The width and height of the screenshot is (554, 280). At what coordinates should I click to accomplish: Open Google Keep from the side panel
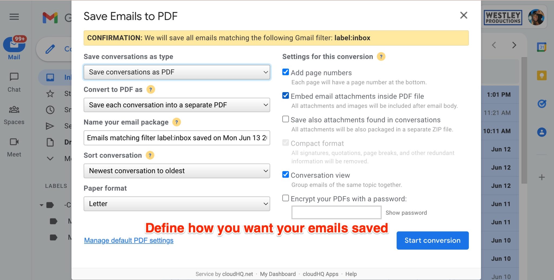click(542, 75)
